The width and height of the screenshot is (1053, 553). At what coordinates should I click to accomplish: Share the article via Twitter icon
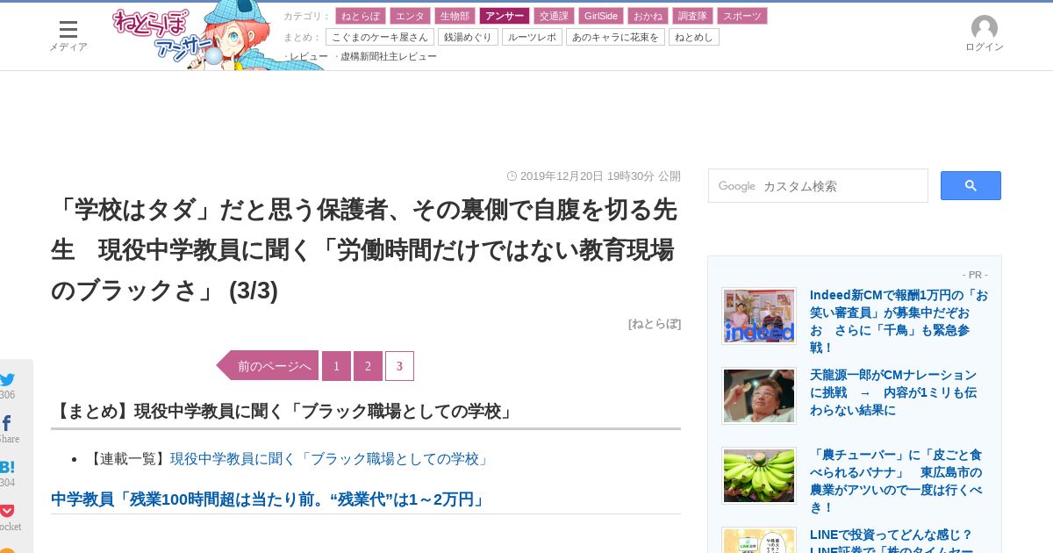pos(8,380)
